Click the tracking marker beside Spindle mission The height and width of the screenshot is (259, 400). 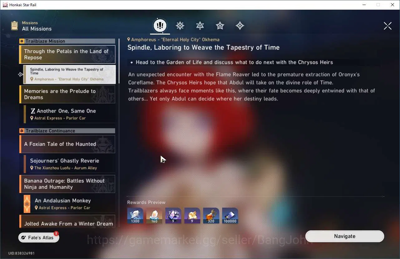point(21,74)
